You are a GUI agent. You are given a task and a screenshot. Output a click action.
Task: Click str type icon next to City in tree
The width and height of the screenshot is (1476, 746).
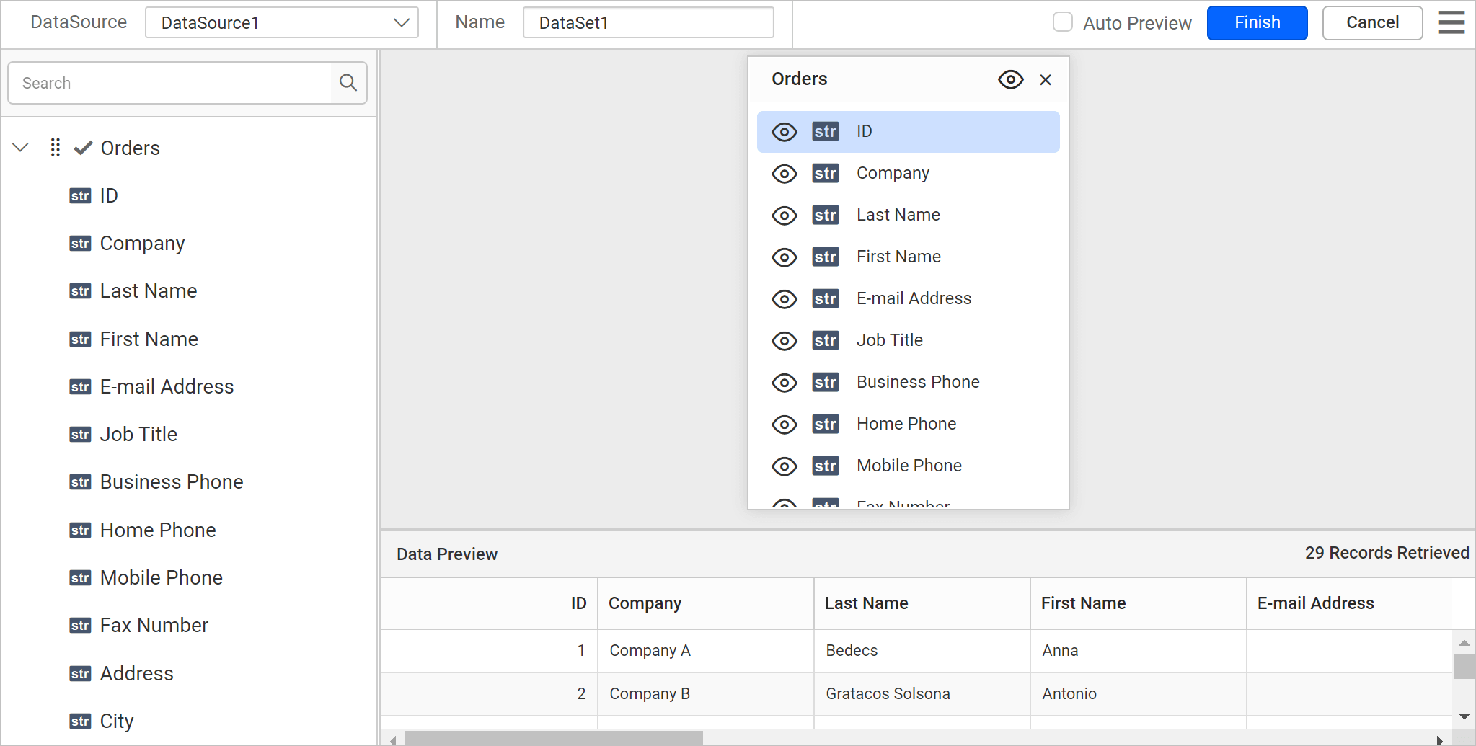coord(80,721)
